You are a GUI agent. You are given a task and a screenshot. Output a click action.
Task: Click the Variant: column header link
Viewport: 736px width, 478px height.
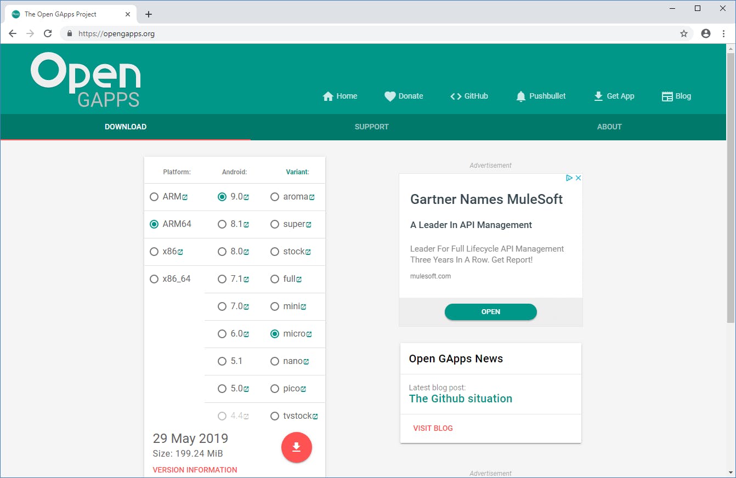pos(298,172)
